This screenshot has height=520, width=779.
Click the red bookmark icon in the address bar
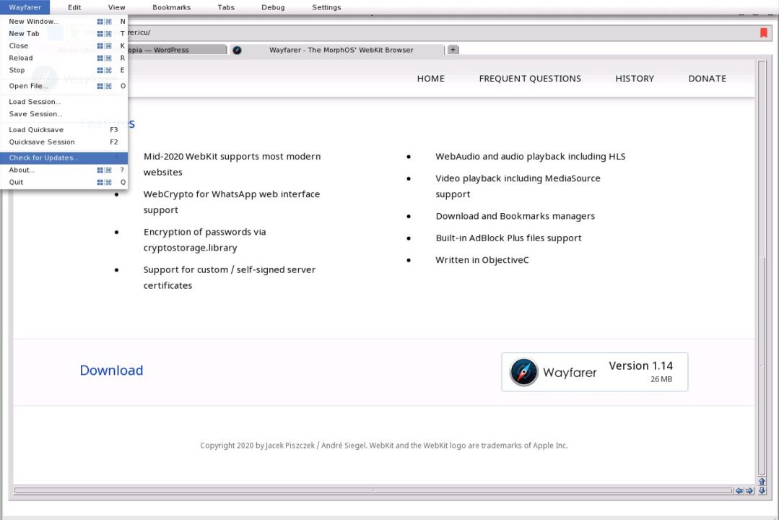(763, 32)
